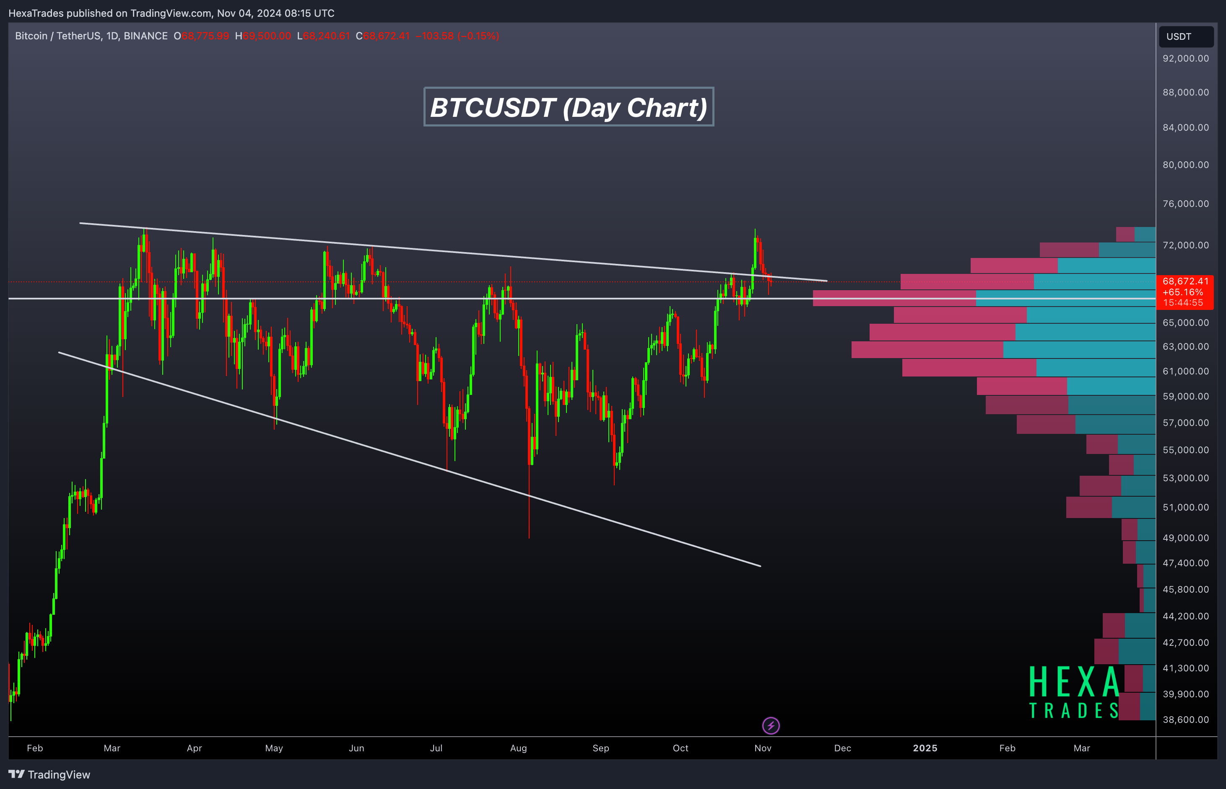Click the close value 68,672.41 in header
1226x789 pixels.
click(x=386, y=36)
